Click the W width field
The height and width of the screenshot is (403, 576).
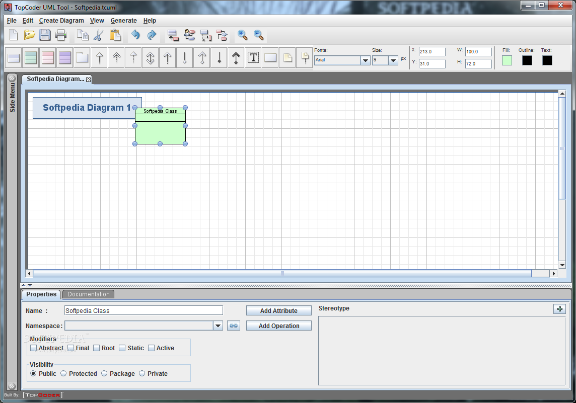[478, 51]
